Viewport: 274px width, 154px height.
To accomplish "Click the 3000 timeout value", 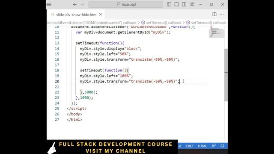I will click(x=89, y=92).
